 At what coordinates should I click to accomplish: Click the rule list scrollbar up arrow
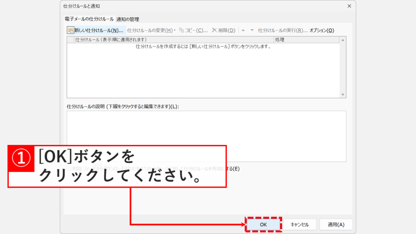point(343,40)
